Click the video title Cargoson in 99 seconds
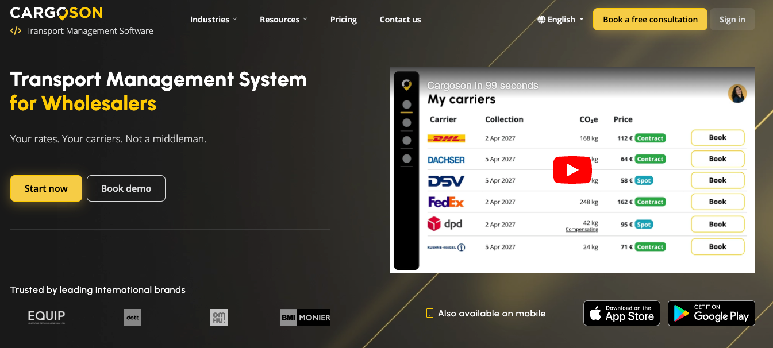Viewport: 773px width, 348px height. (483, 86)
